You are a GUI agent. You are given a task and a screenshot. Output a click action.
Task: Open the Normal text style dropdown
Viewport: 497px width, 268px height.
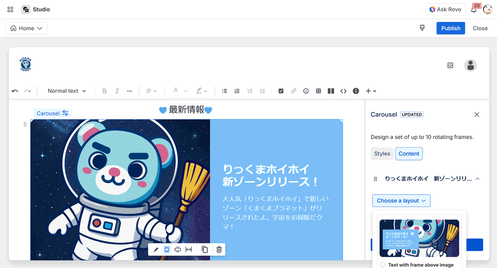pyautogui.click(x=67, y=91)
